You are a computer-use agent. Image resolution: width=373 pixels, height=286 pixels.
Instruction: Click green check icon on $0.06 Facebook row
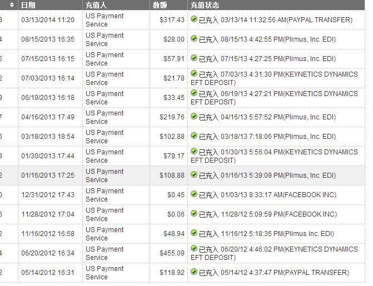pyautogui.click(x=194, y=214)
